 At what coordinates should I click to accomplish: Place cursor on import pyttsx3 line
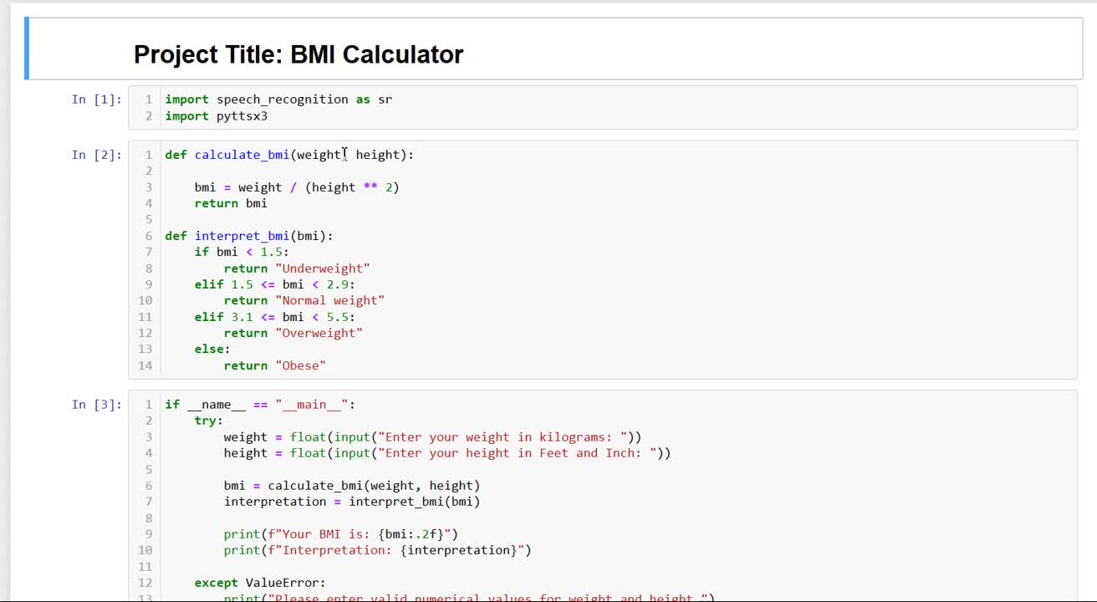click(x=217, y=116)
